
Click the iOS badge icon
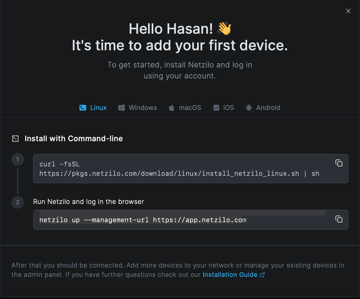pos(216,108)
